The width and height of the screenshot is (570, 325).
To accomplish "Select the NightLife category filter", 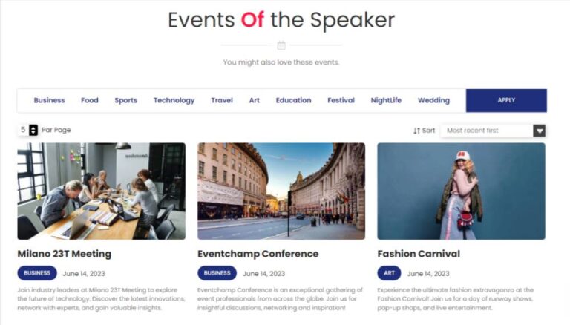I will (386, 100).
